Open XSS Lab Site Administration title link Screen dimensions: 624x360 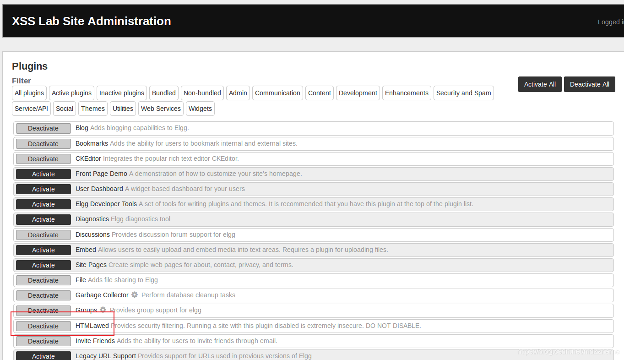tap(92, 21)
